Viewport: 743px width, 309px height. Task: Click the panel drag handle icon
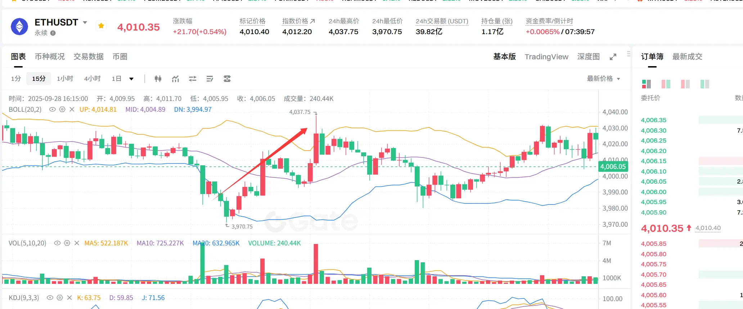tap(629, 54)
